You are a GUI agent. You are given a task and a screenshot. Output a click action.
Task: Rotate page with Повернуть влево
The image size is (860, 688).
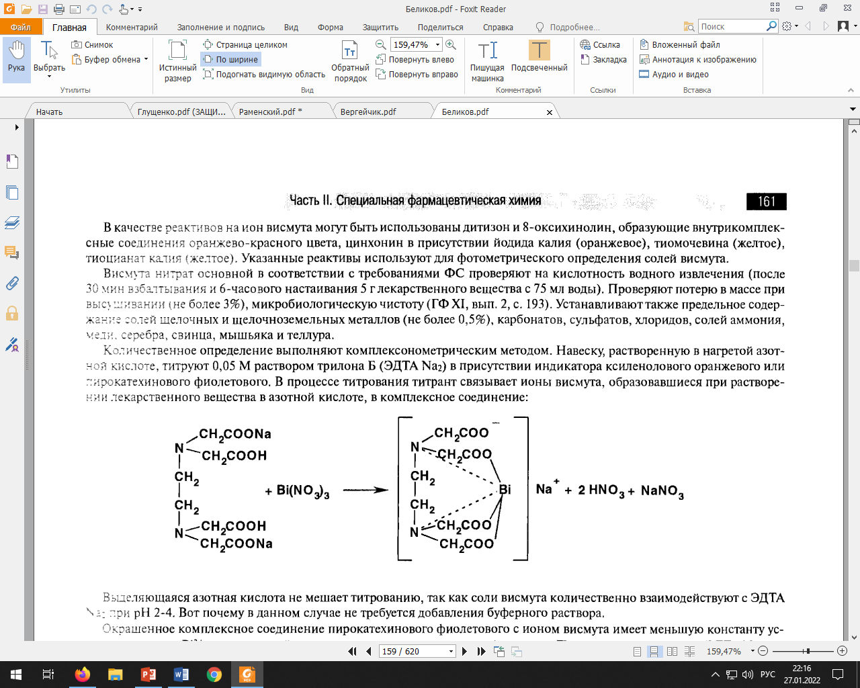[415, 60]
